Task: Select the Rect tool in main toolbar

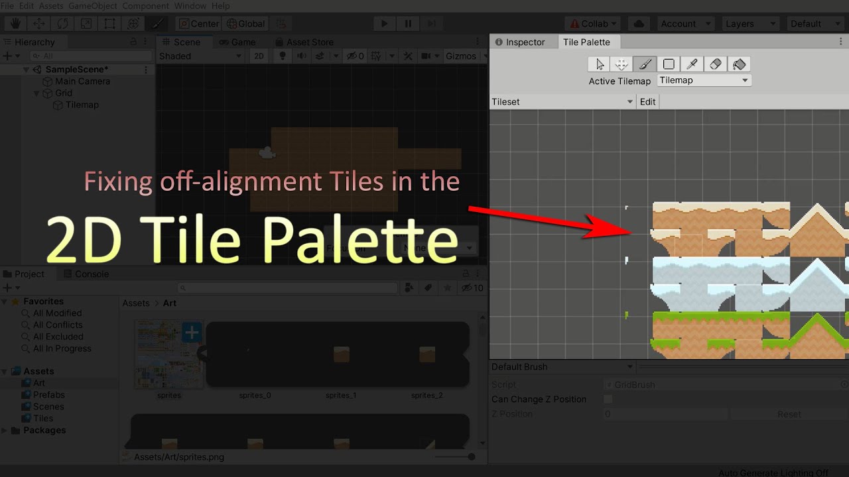Action: coord(110,24)
